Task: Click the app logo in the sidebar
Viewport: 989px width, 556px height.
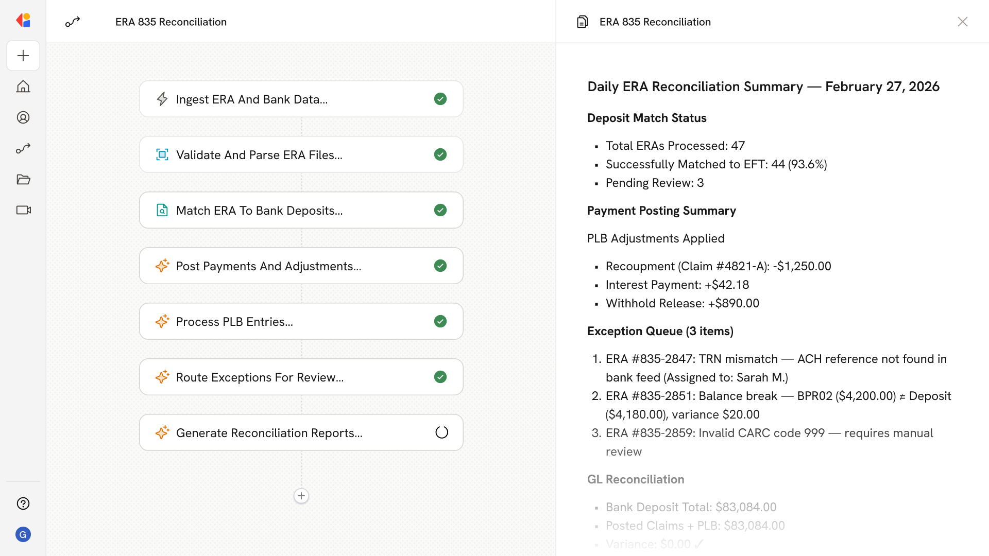Action: (23, 21)
